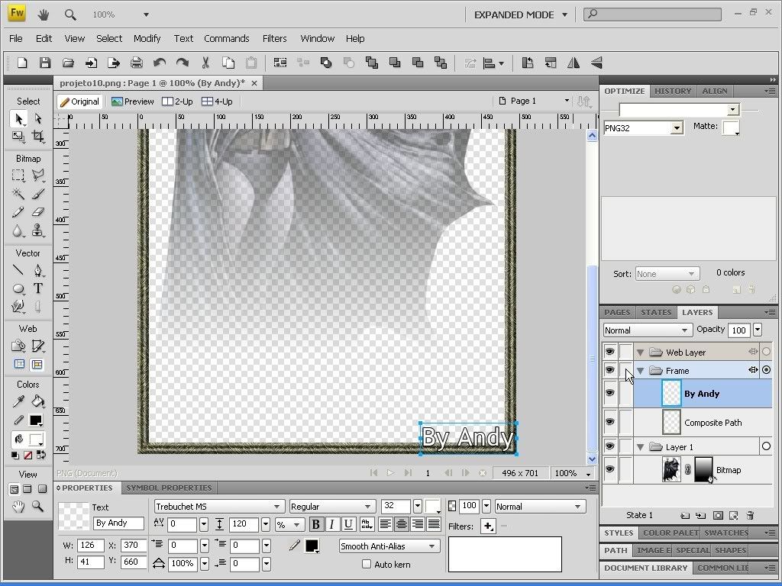This screenshot has height=586, width=782.
Task: Switch to 2-Up view
Action: pos(177,101)
